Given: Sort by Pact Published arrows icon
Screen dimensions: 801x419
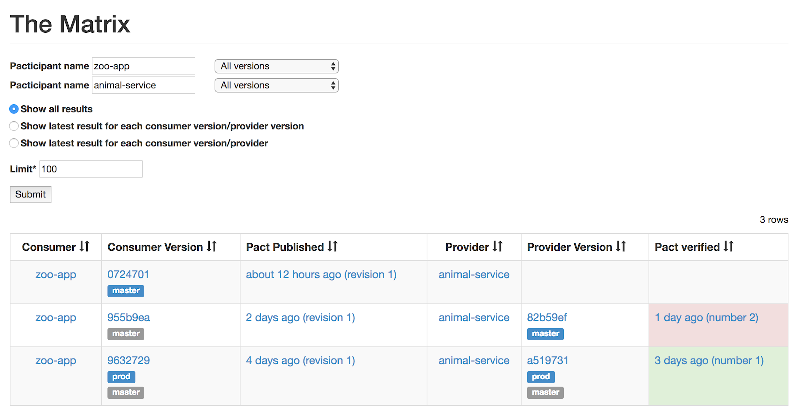Looking at the screenshot, I should 333,246.
